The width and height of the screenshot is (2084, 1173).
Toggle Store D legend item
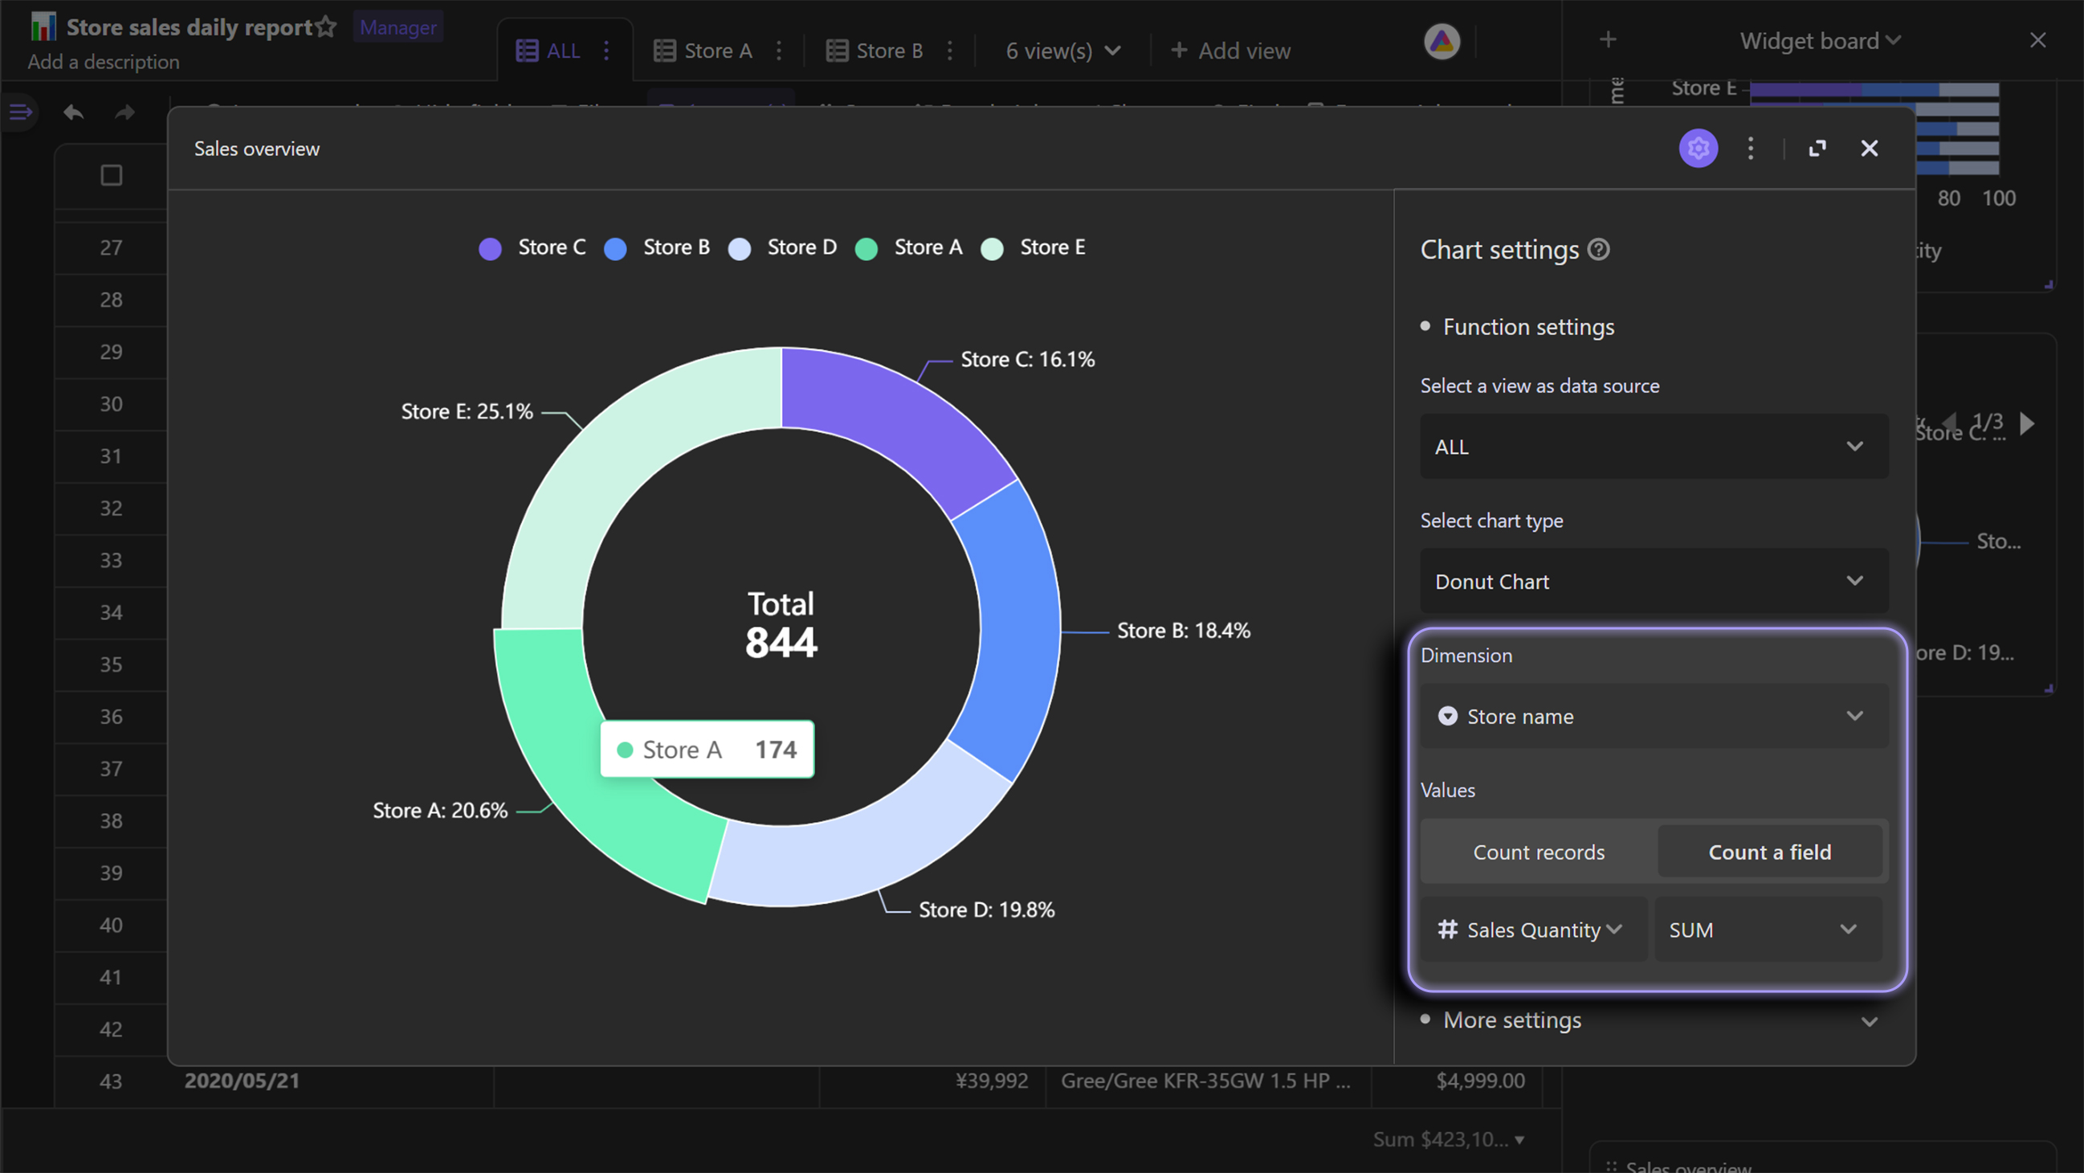click(782, 247)
